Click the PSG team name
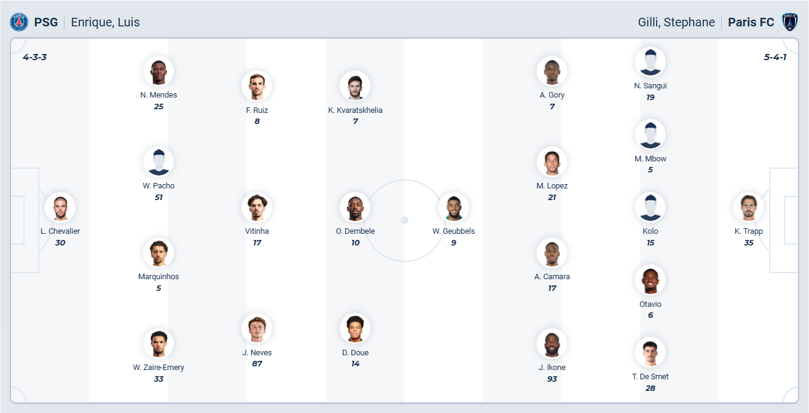Screen dimensions: 809x413 click(46, 23)
